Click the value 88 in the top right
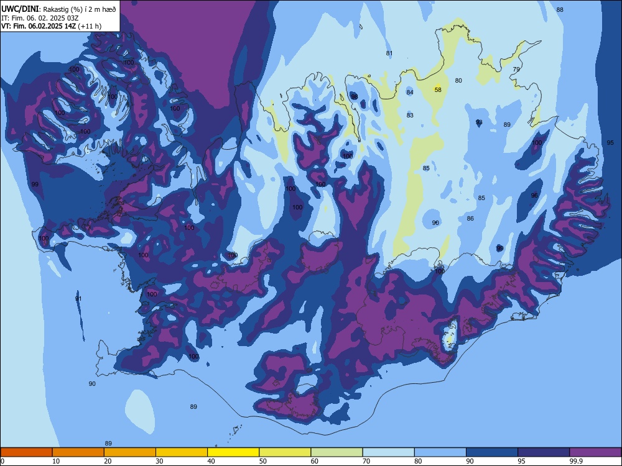Screen dimensions: 622x466 tap(560, 9)
